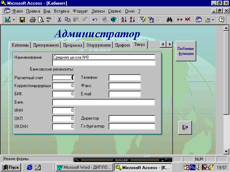Click the Undo arrow icon
The image size is (230, 172).
point(95,20)
